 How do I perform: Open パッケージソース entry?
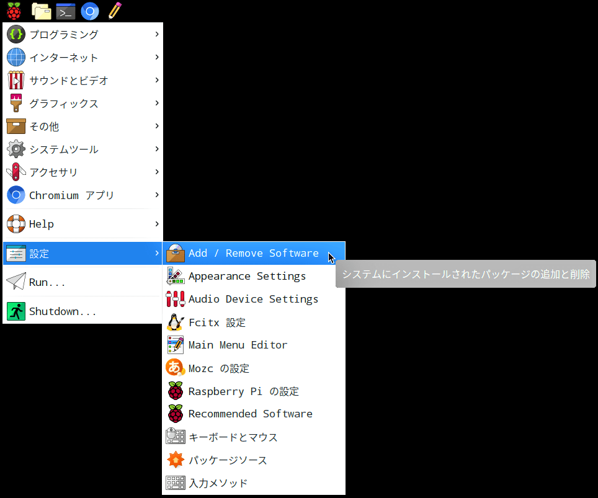click(x=254, y=460)
